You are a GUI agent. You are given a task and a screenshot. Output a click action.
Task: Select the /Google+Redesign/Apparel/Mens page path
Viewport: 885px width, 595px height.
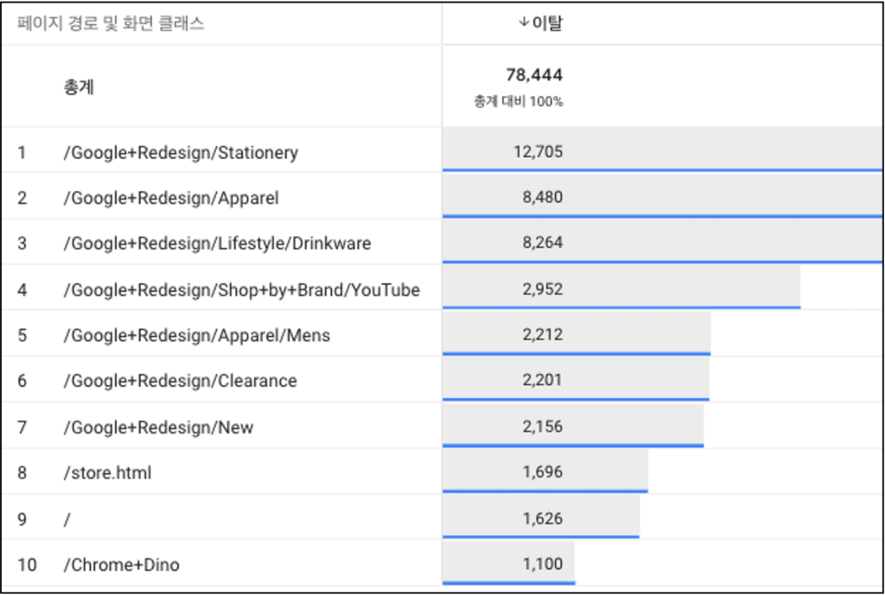click(x=196, y=336)
